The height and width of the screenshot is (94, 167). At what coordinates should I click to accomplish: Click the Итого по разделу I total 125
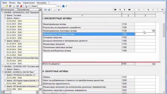pos(153,64)
